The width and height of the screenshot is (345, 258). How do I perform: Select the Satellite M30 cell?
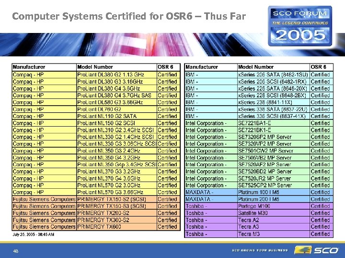[x=274, y=213]
